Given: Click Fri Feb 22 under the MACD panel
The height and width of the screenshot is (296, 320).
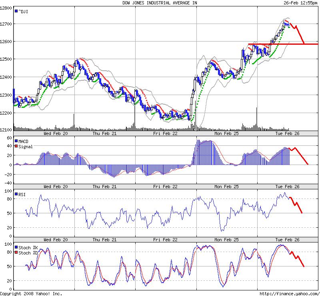Looking at the screenshot, I should 165,187.
